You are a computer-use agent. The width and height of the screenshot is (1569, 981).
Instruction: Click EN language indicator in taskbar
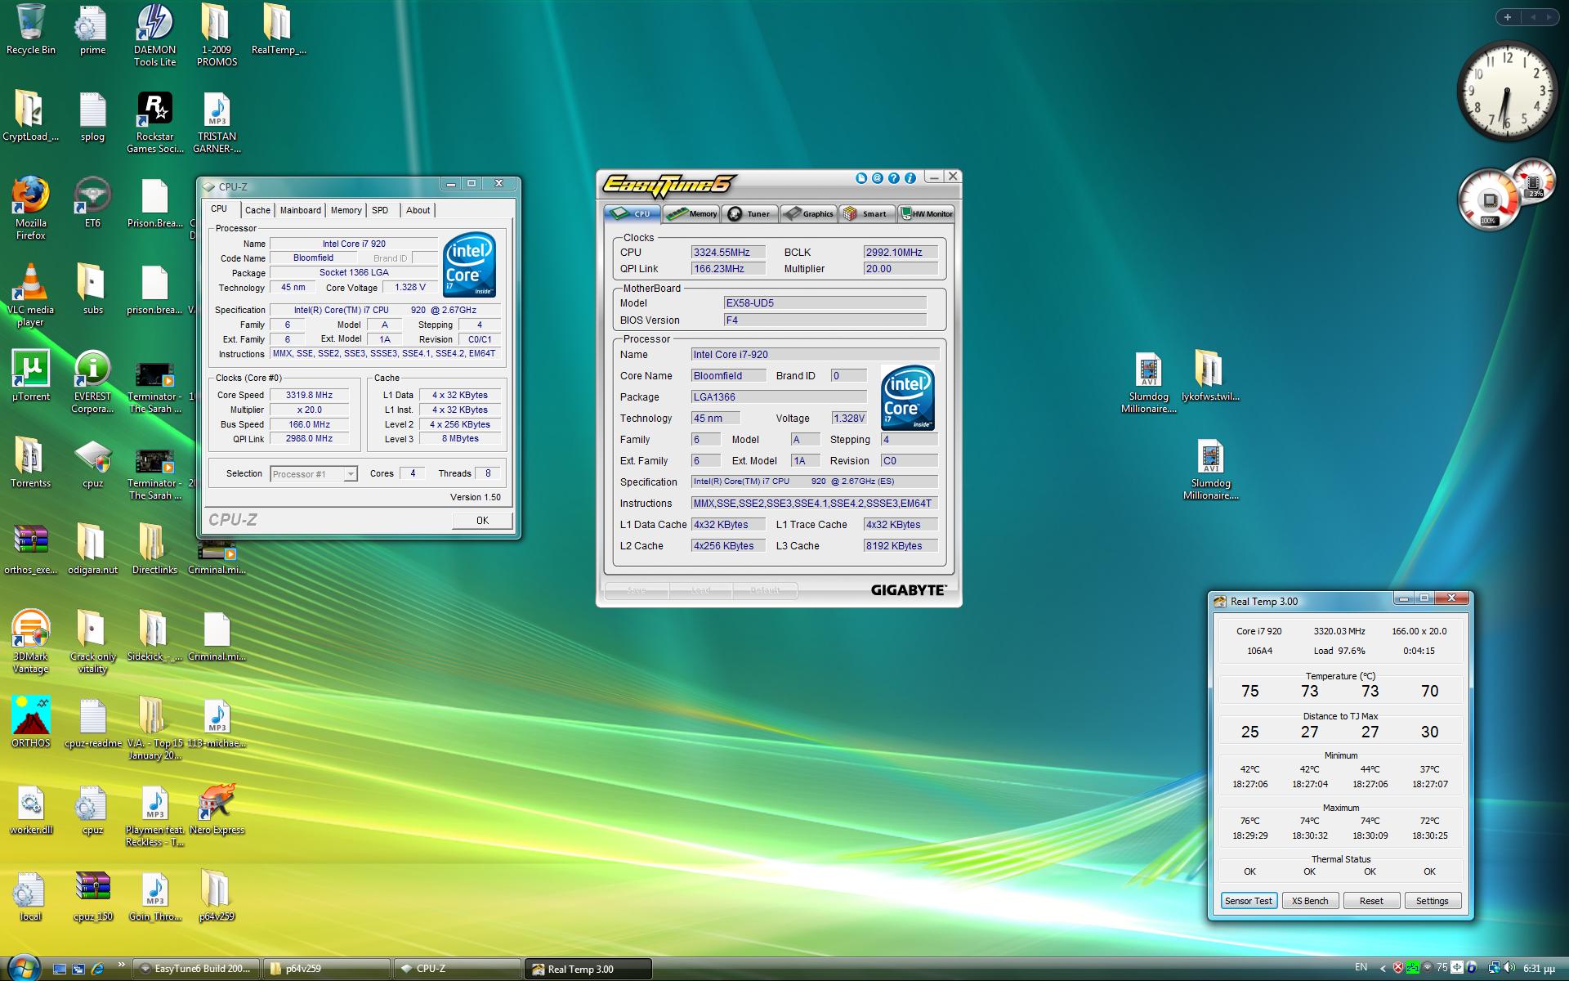click(x=1361, y=968)
